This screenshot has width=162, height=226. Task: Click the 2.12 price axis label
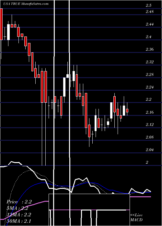click(150, 125)
